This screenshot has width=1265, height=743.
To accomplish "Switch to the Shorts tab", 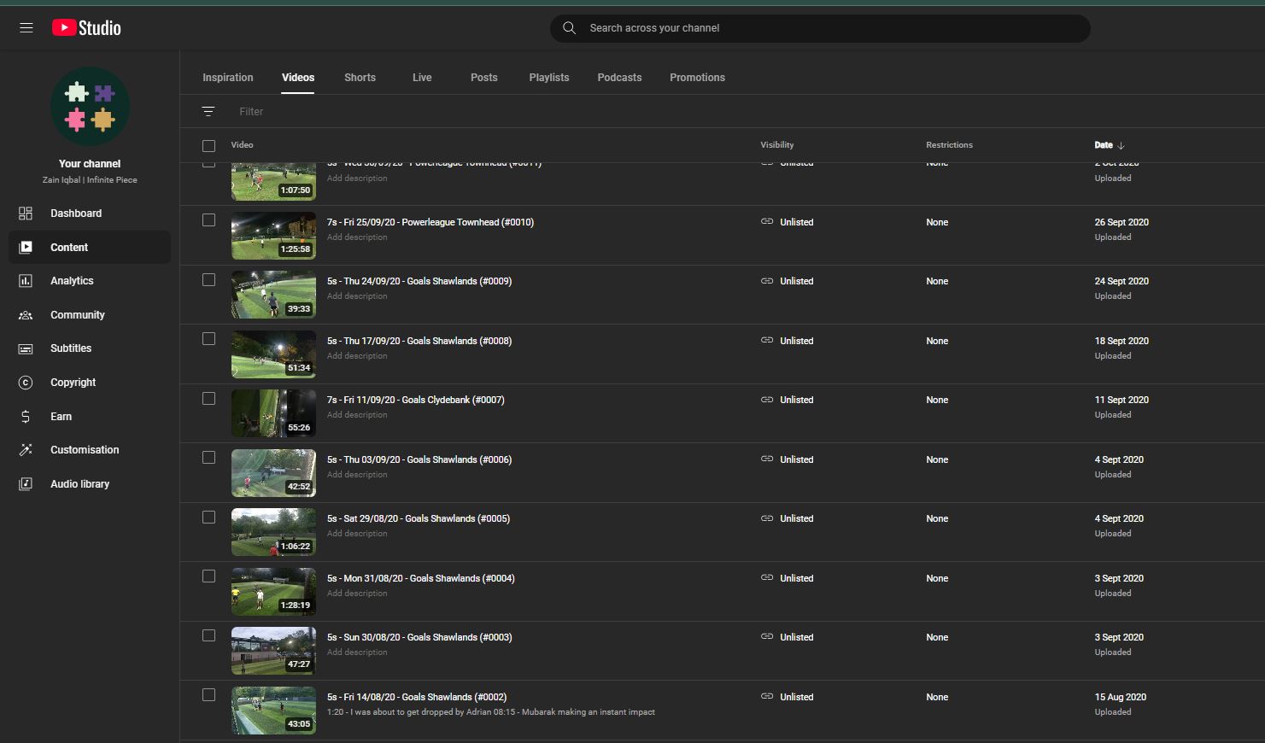I will coord(360,78).
